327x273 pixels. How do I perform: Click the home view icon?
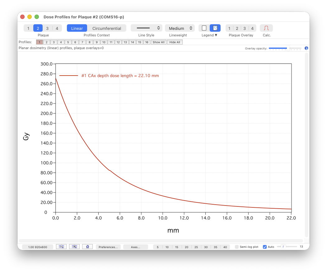click(87, 246)
